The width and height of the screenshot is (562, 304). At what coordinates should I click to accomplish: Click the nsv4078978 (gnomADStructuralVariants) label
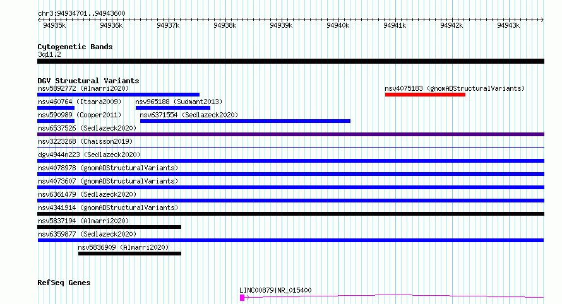(108, 168)
